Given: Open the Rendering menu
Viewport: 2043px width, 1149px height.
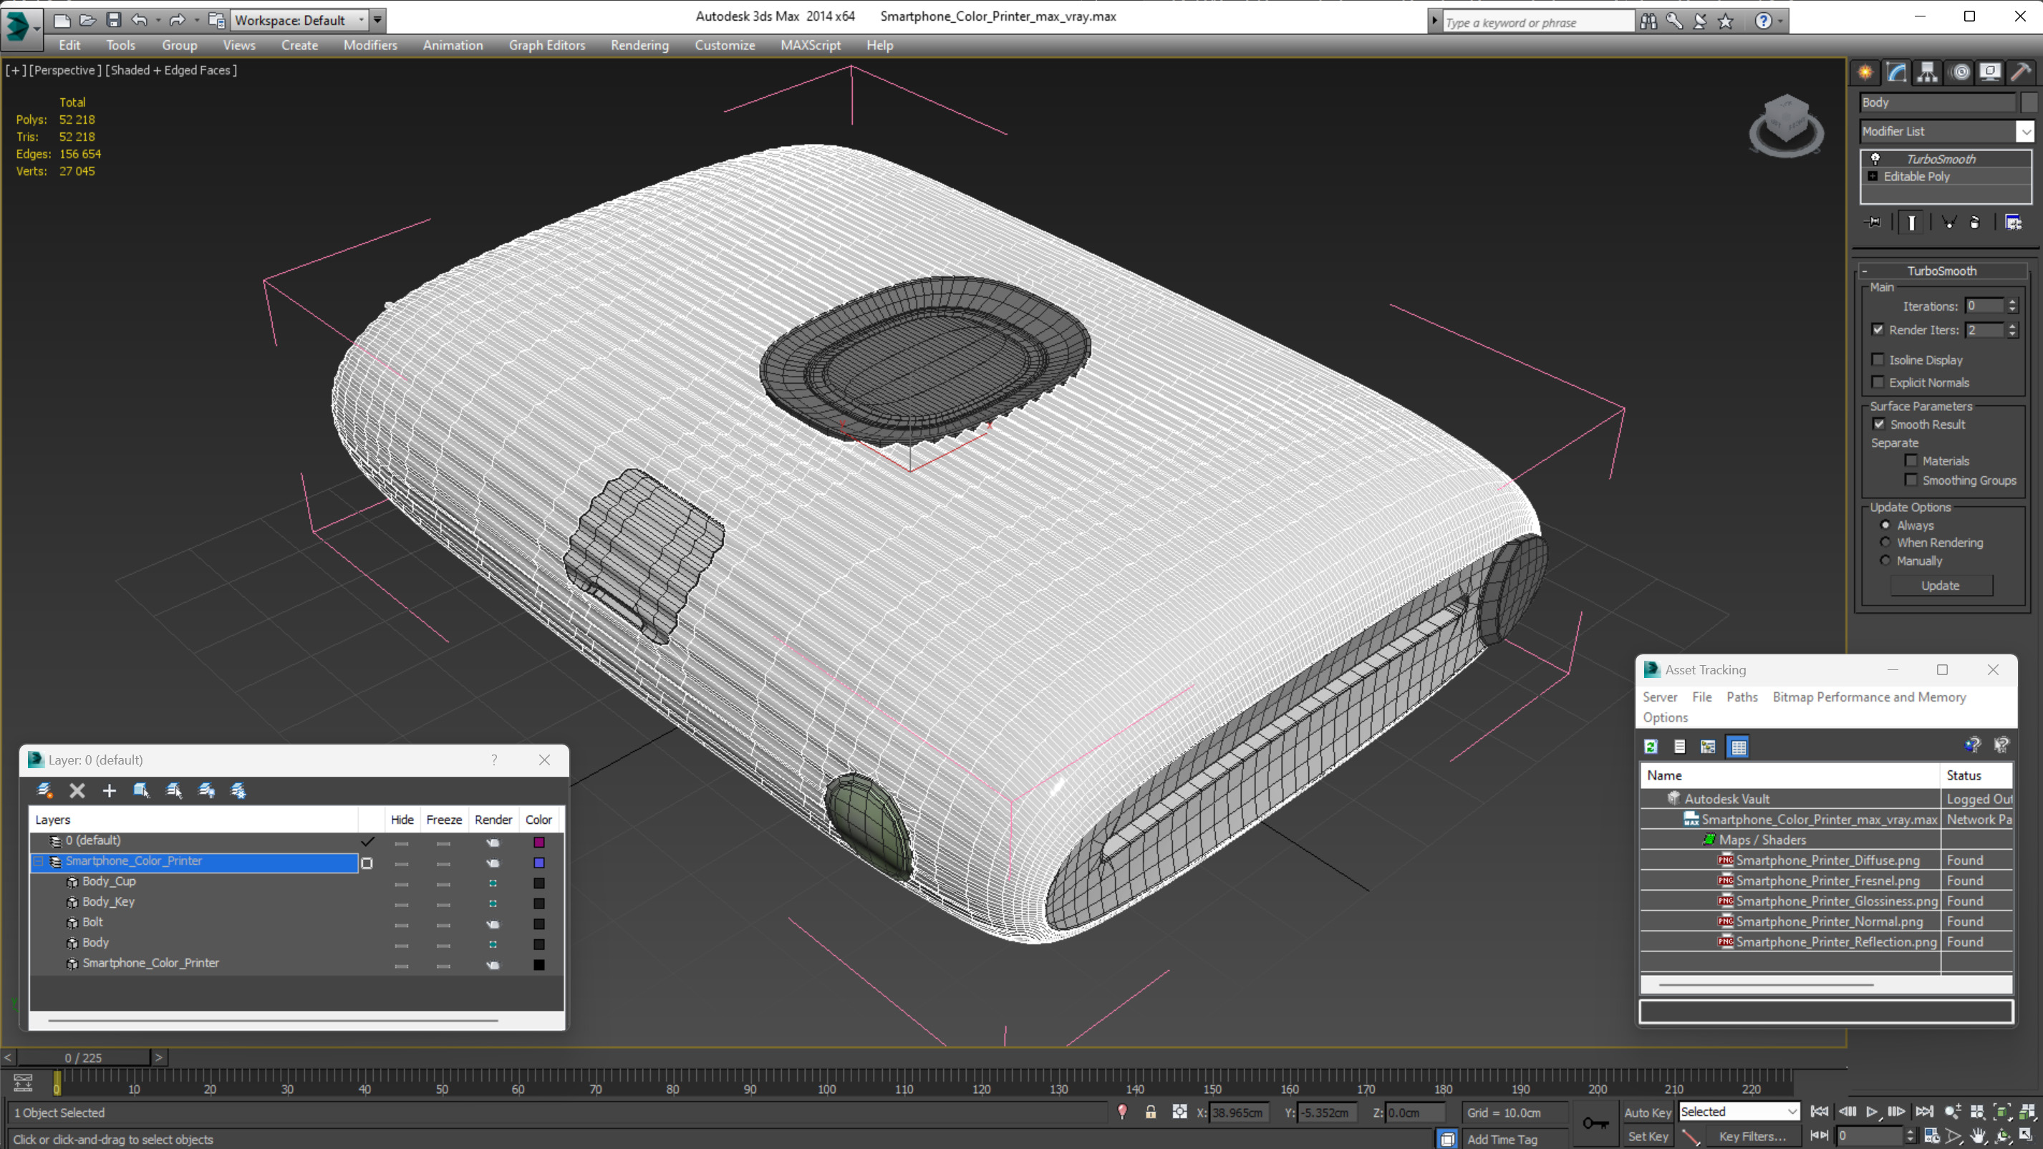Looking at the screenshot, I should pos(639,45).
